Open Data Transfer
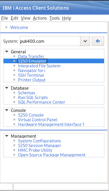Viewport: 109px width, 191px height. pyautogui.click(x=31, y=57)
